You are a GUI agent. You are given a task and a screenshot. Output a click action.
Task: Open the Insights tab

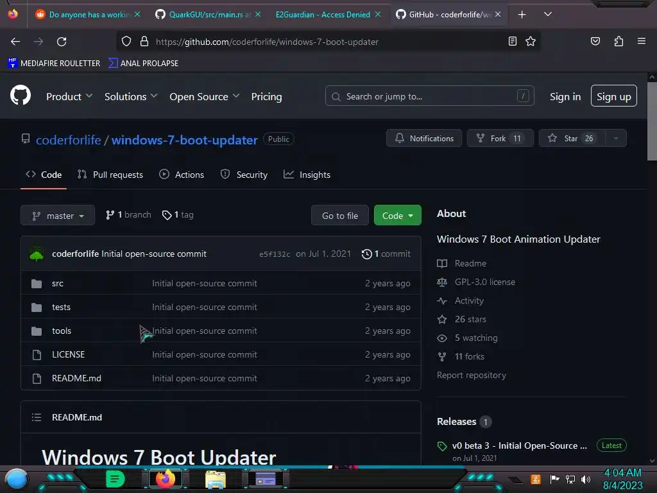coord(307,175)
